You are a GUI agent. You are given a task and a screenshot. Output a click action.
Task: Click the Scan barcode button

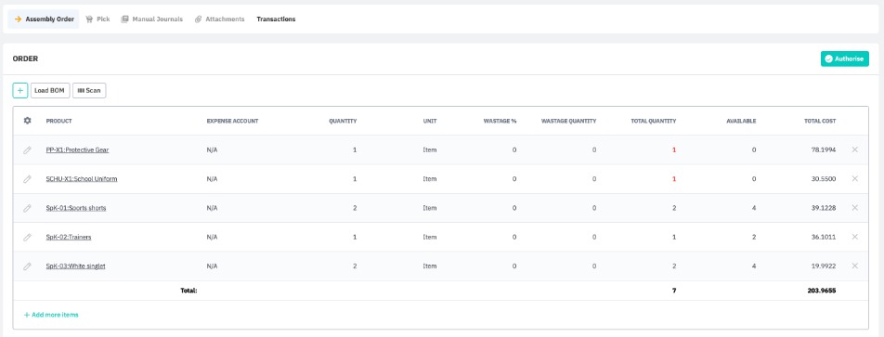pos(89,90)
